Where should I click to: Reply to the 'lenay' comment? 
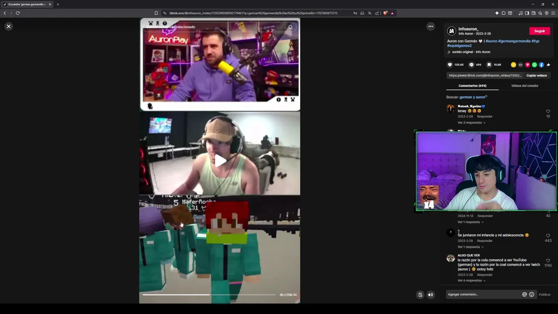click(485, 116)
